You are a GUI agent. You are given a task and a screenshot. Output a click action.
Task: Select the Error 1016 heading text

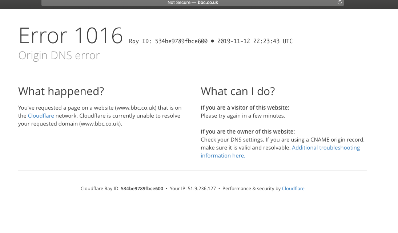[x=71, y=35]
